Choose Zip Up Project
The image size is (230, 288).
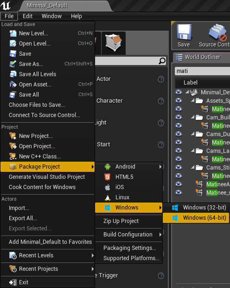pos(129,221)
